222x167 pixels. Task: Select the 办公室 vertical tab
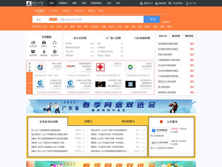point(30,67)
